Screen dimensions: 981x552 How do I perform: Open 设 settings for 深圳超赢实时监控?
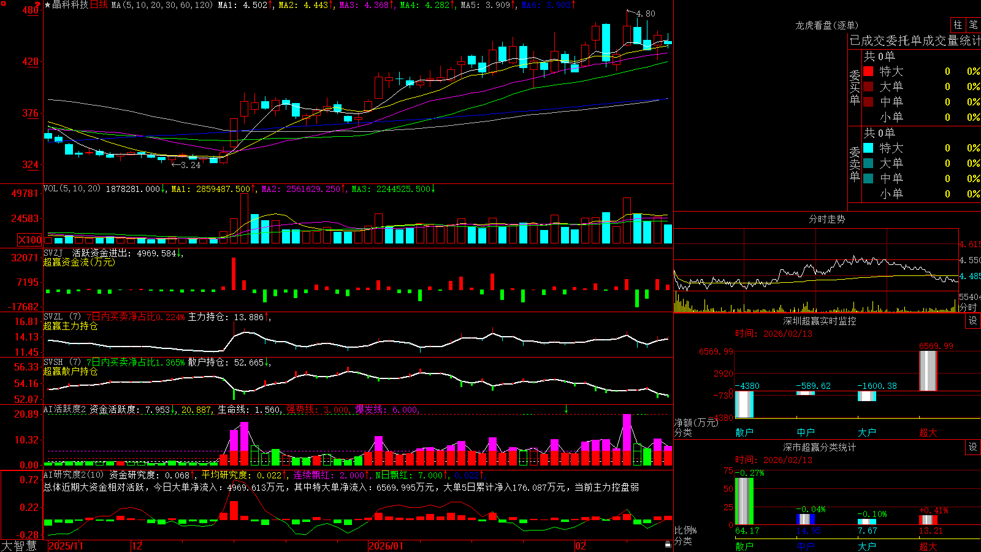[973, 321]
